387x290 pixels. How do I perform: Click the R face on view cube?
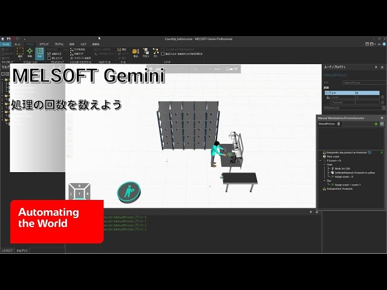(x=88, y=194)
